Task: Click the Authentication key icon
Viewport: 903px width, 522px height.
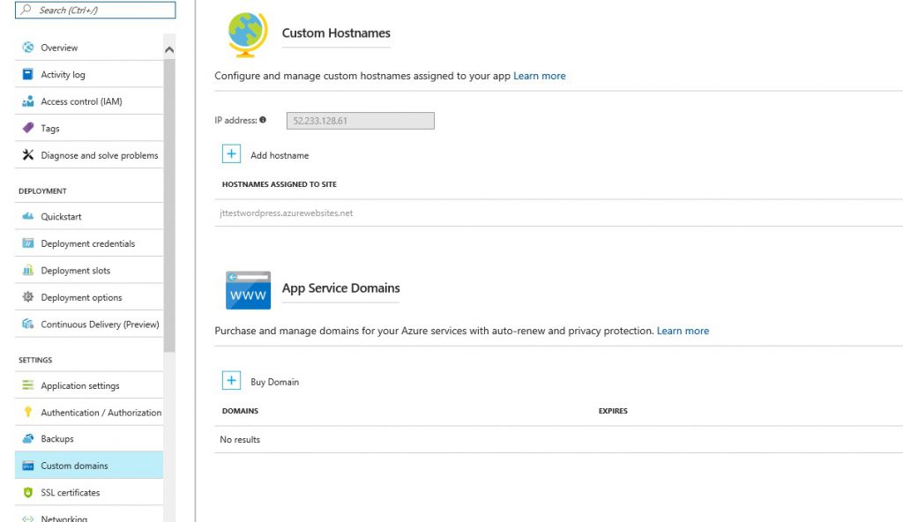Action: [x=27, y=412]
